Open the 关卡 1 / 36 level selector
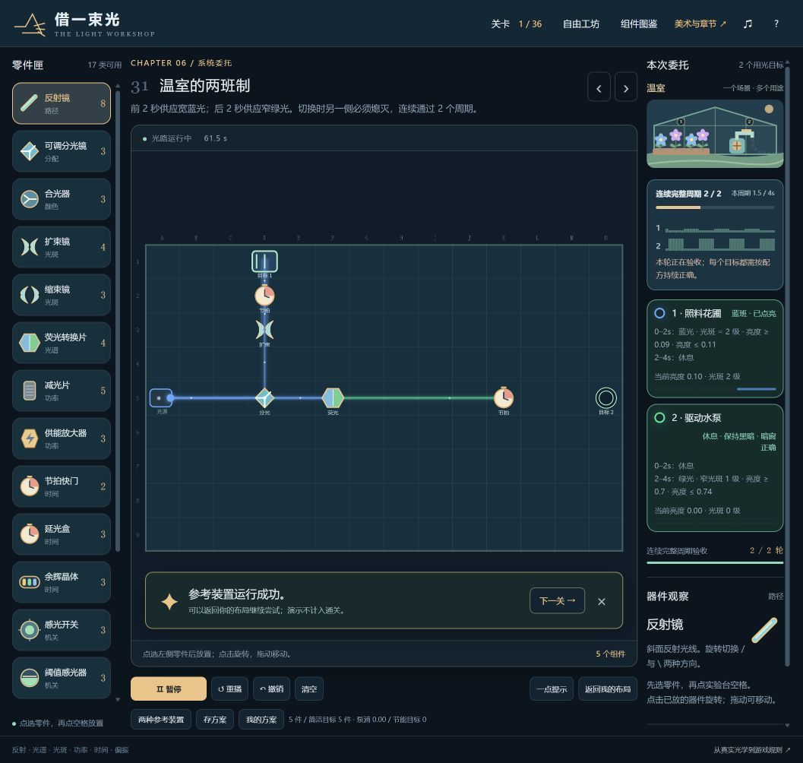Image resolution: width=803 pixels, height=763 pixels. pyautogui.click(x=517, y=24)
